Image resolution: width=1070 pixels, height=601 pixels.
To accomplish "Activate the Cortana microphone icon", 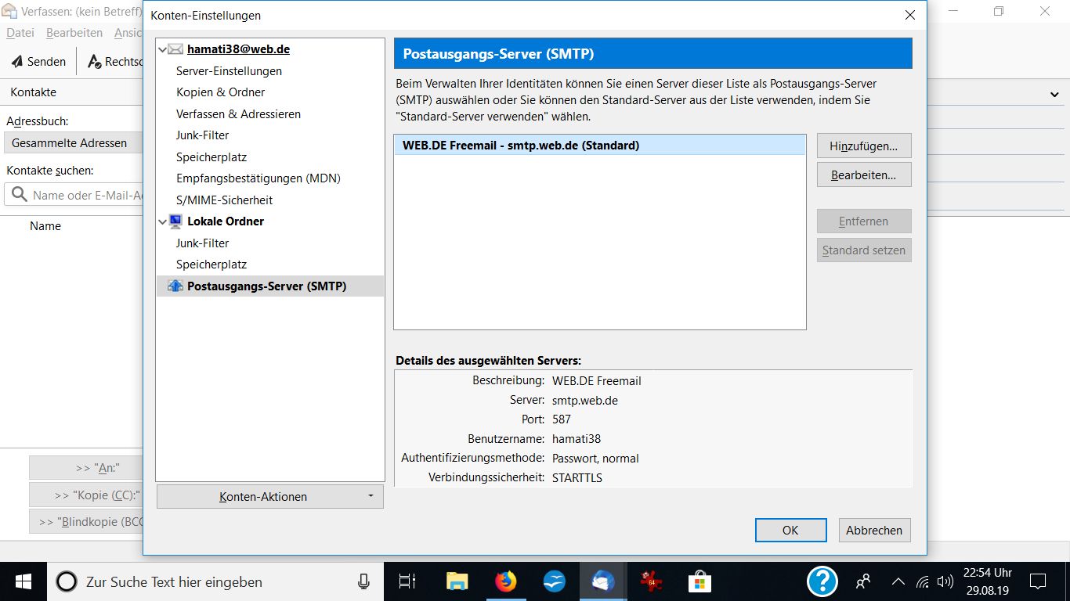I will pos(363,581).
